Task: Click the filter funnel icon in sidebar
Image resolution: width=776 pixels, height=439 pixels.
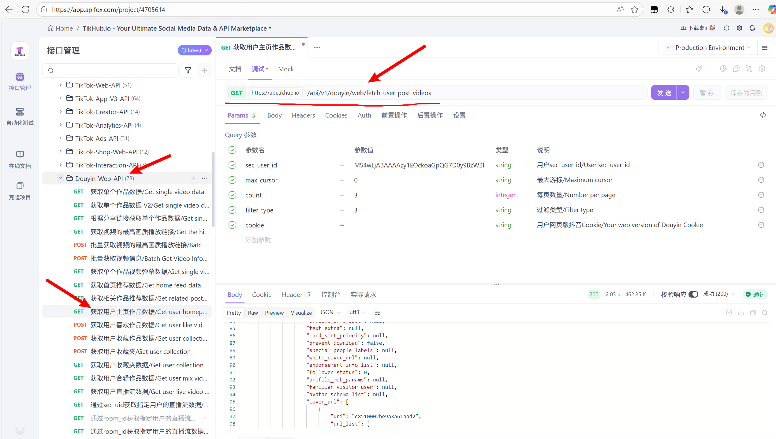Action: coord(188,70)
